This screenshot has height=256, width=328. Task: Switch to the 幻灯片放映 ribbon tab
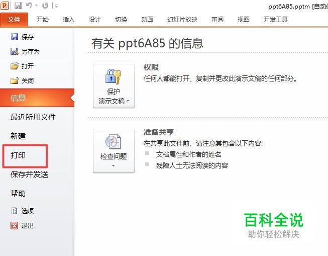coord(182,20)
